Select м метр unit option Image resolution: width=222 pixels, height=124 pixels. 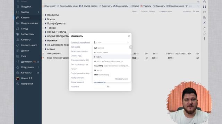click(112, 70)
